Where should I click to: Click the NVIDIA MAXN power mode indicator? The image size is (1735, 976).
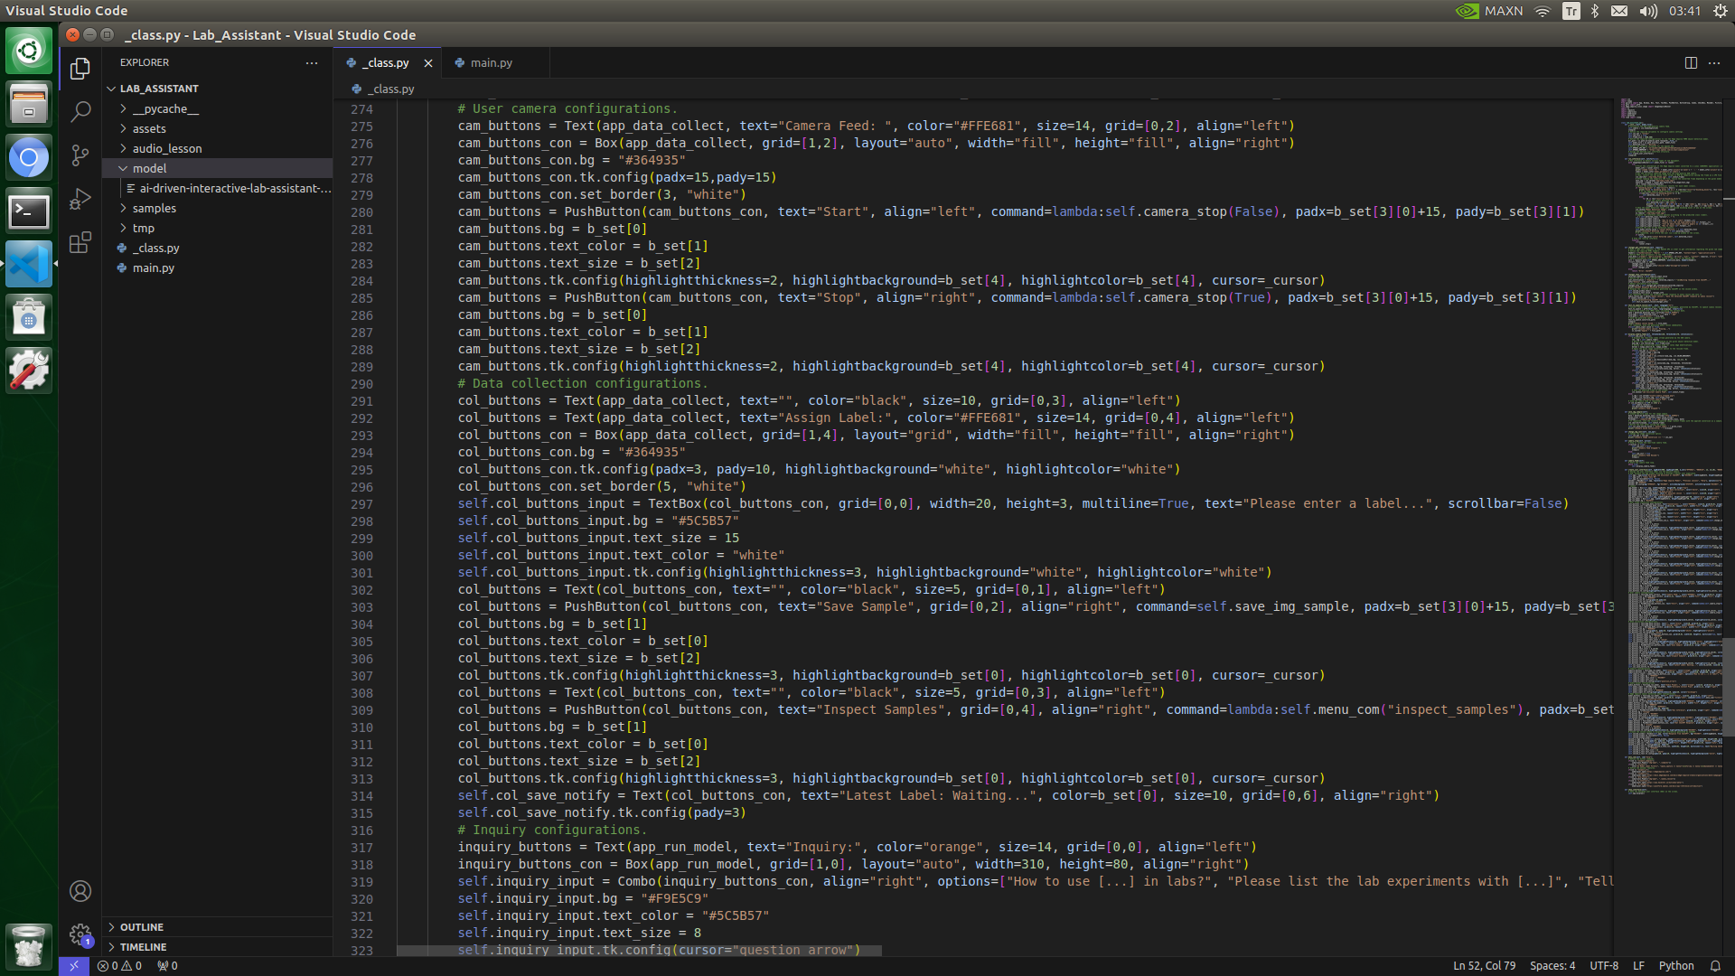pyautogui.click(x=1489, y=11)
